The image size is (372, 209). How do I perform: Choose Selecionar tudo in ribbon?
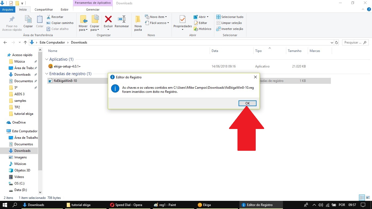[x=230, y=17]
